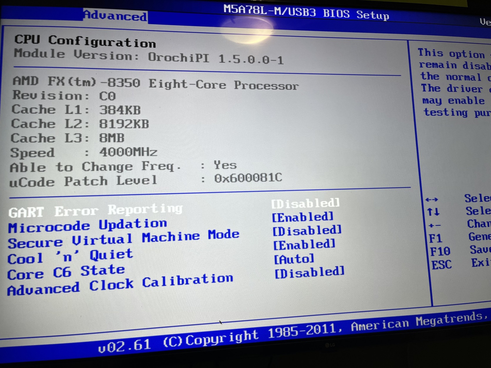
Task: Open the Advanced tab
Action: pyautogui.click(x=115, y=15)
